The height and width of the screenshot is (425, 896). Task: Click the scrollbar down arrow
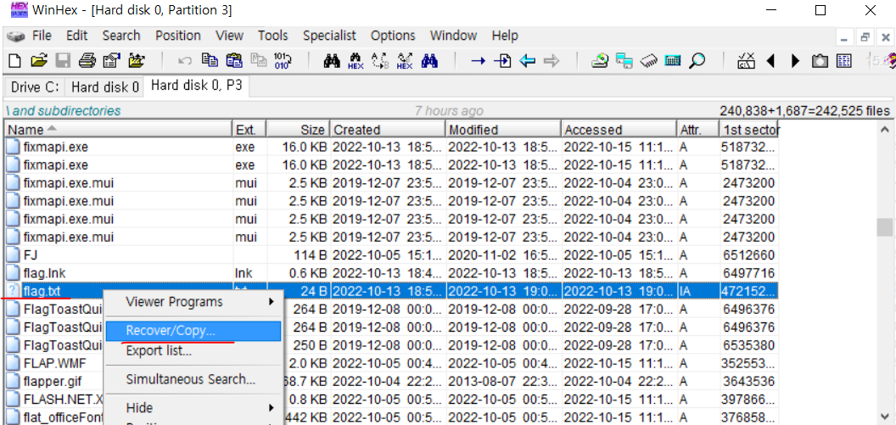pyautogui.click(x=885, y=416)
